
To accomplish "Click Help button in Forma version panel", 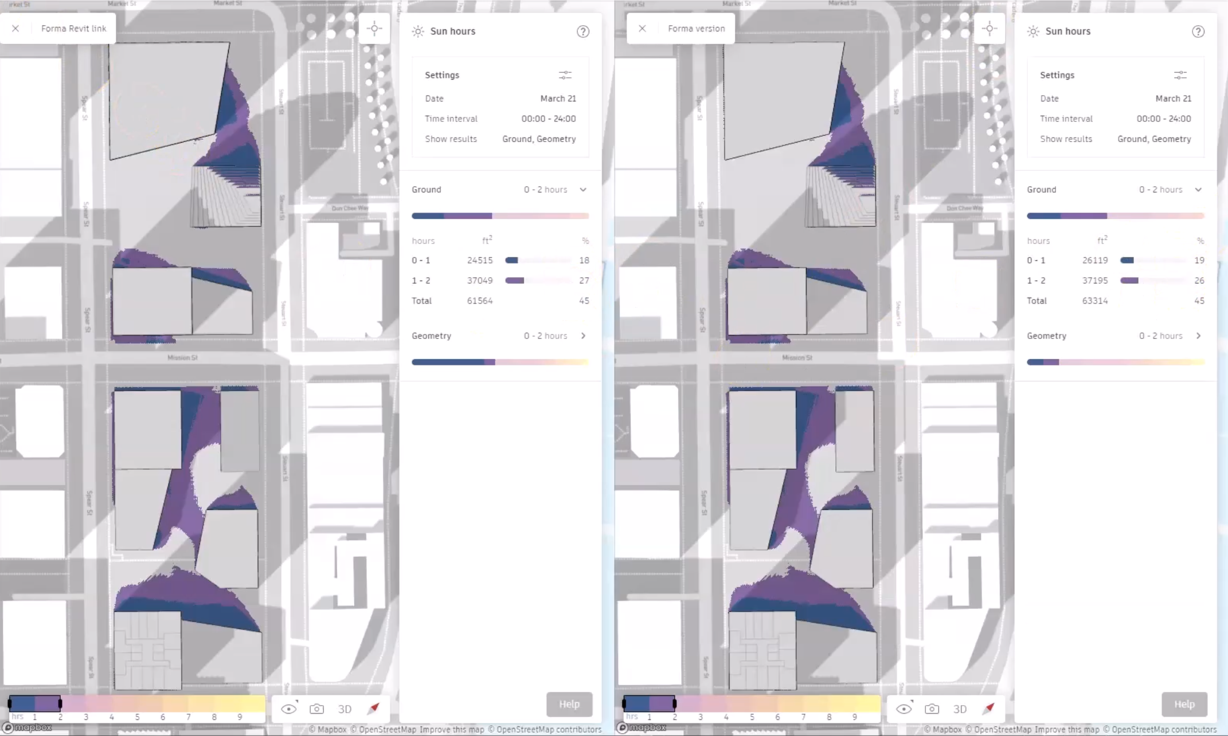I will 1184,704.
